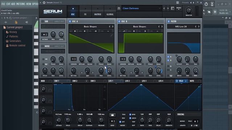Switch to the FX tab
This screenshot has width=232, height=130.
click(x=85, y=12)
